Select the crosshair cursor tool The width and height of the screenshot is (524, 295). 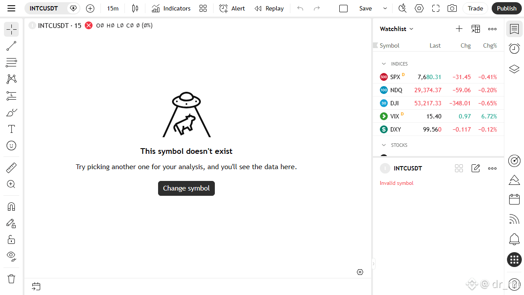click(11, 29)
